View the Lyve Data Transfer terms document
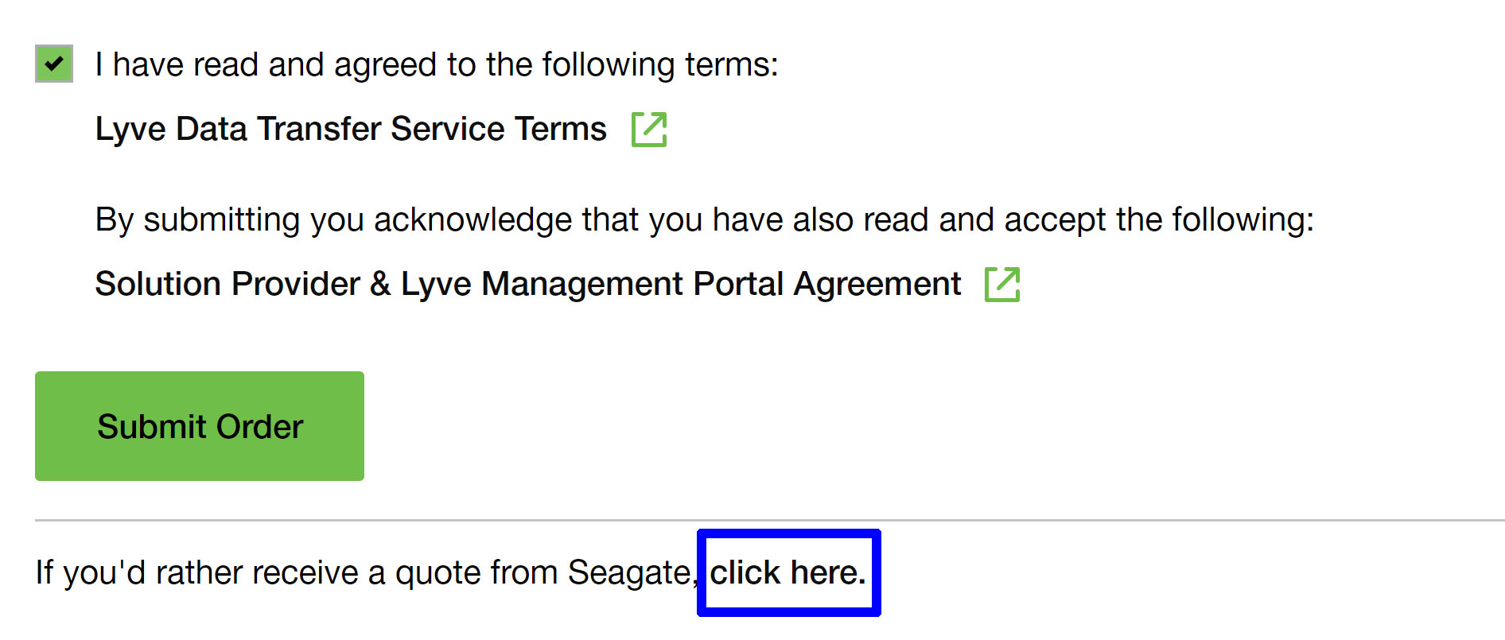 [351, 129]
